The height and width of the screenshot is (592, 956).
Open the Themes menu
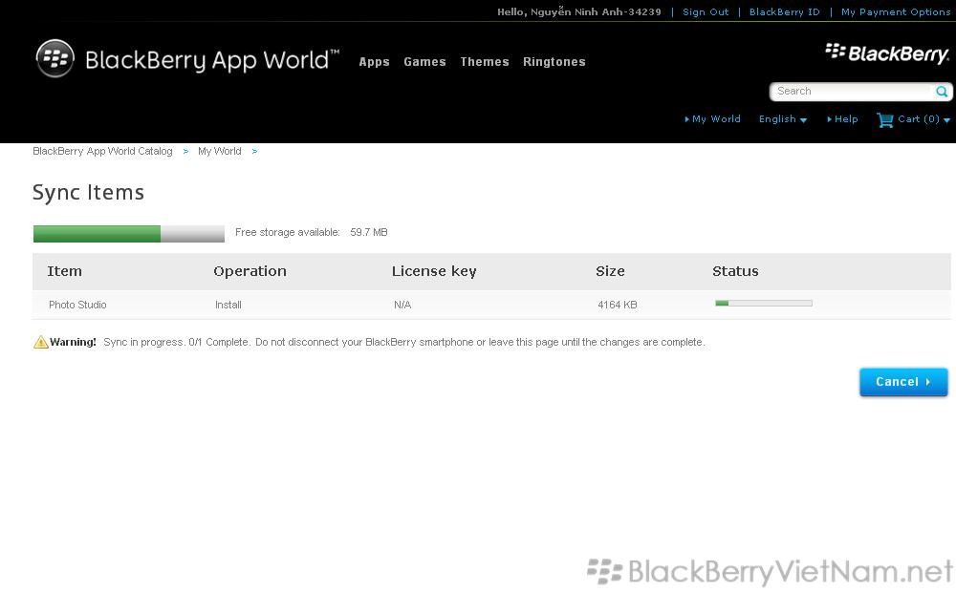485,61
